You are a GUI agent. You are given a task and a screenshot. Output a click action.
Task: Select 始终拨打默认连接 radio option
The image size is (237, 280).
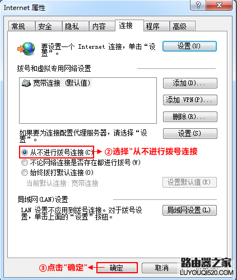click(x=25, y=172)
